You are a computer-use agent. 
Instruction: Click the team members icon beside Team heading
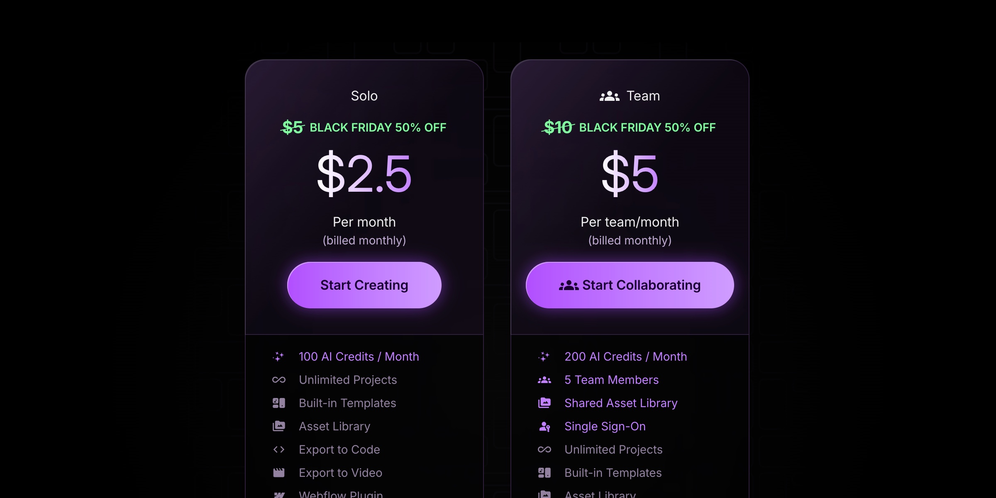point(610,95)
